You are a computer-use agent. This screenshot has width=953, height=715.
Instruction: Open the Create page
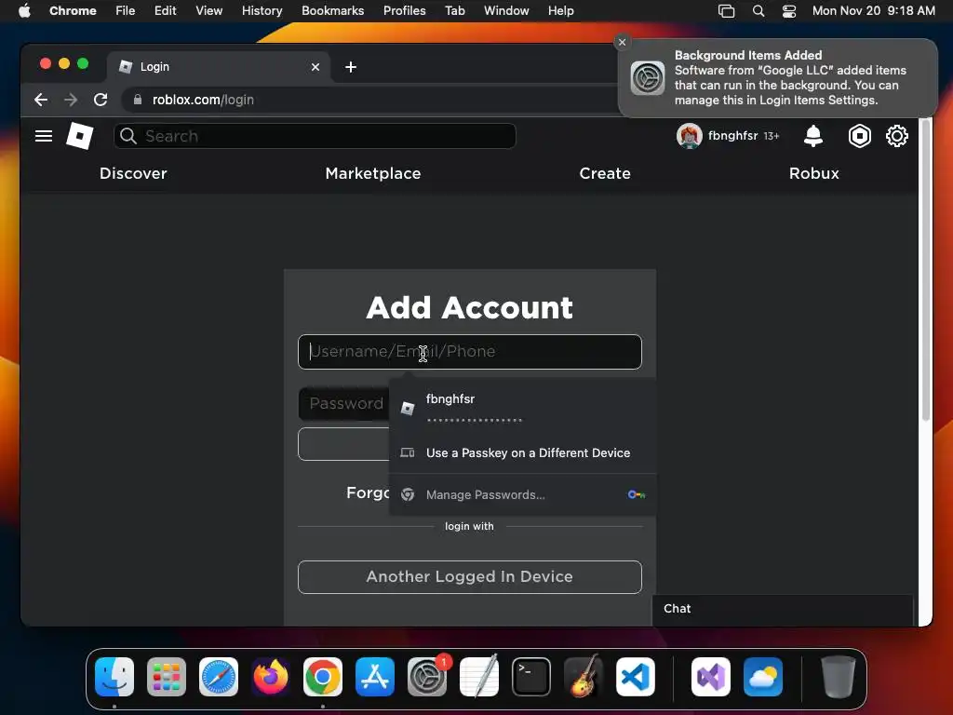pyautogui.click(x=605, y=173)
